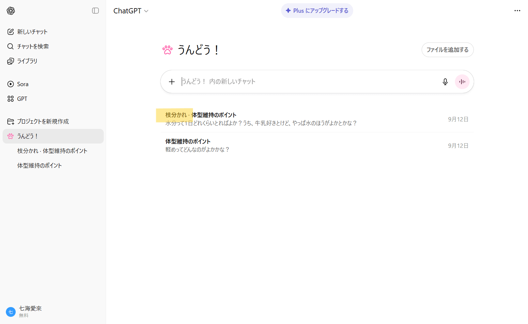Open Sora from the sidebar

point(23,84)
